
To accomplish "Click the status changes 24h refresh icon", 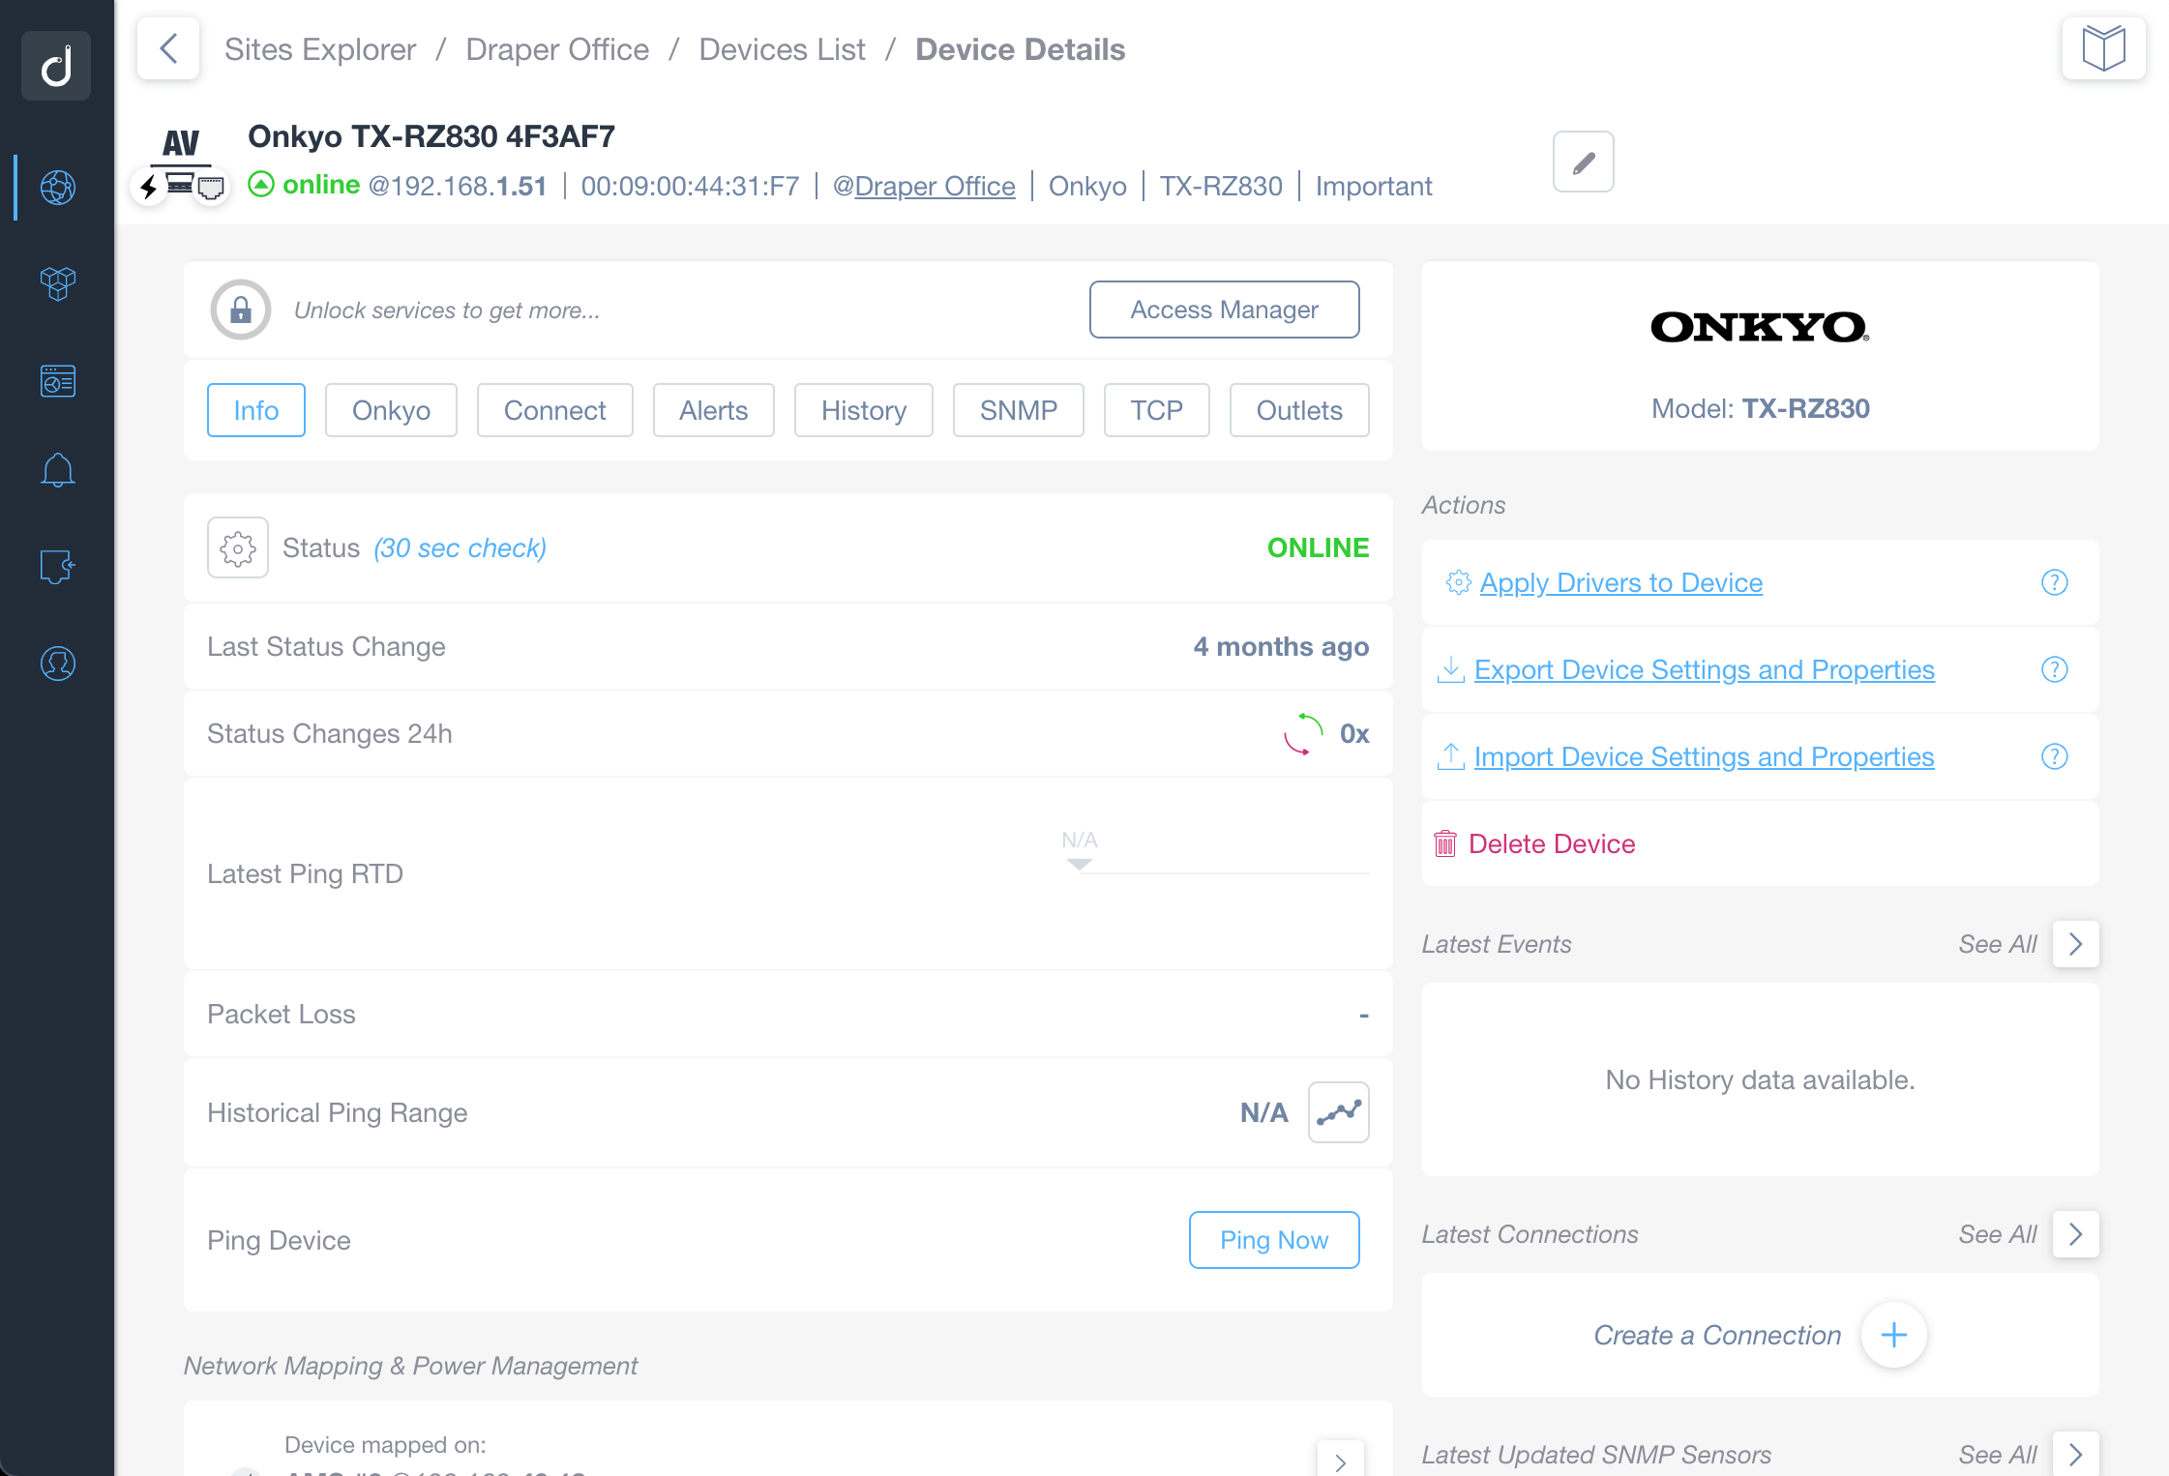I will (1303, 731).
